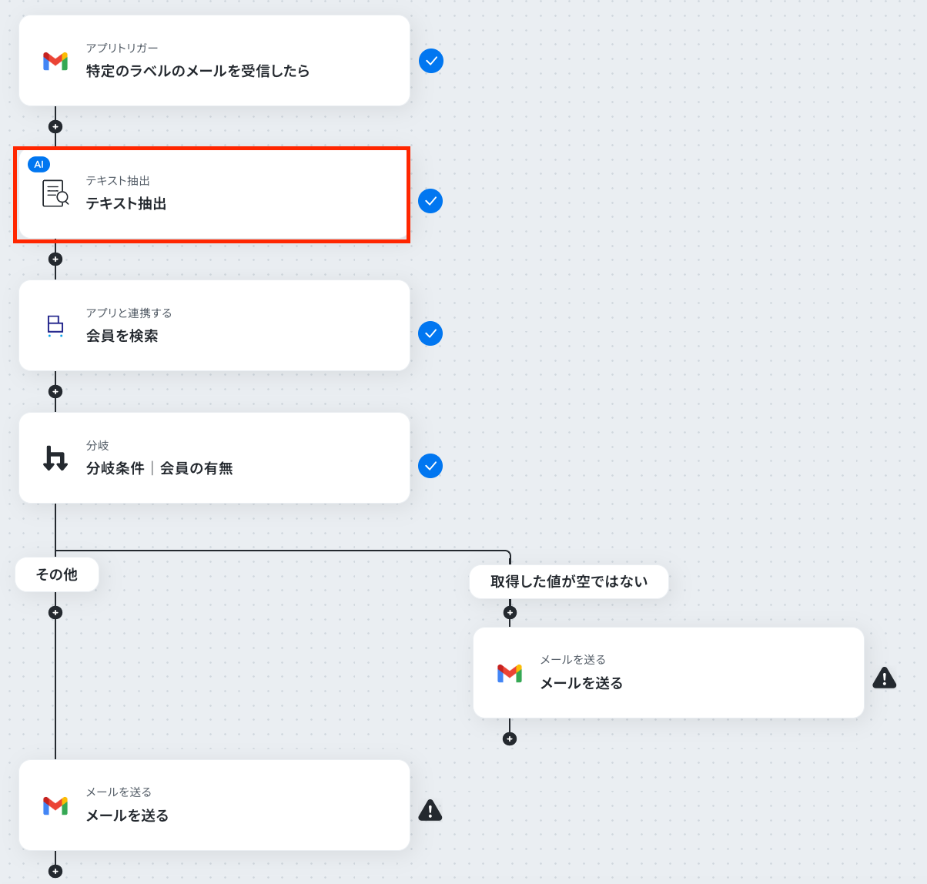Add a step below テキスト抽出 card
This screenshot has height=884, width=927.
point(55,259)
